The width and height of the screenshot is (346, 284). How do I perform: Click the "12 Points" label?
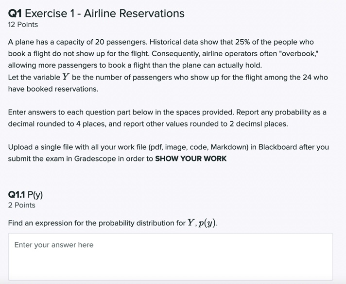coord(23,25)
